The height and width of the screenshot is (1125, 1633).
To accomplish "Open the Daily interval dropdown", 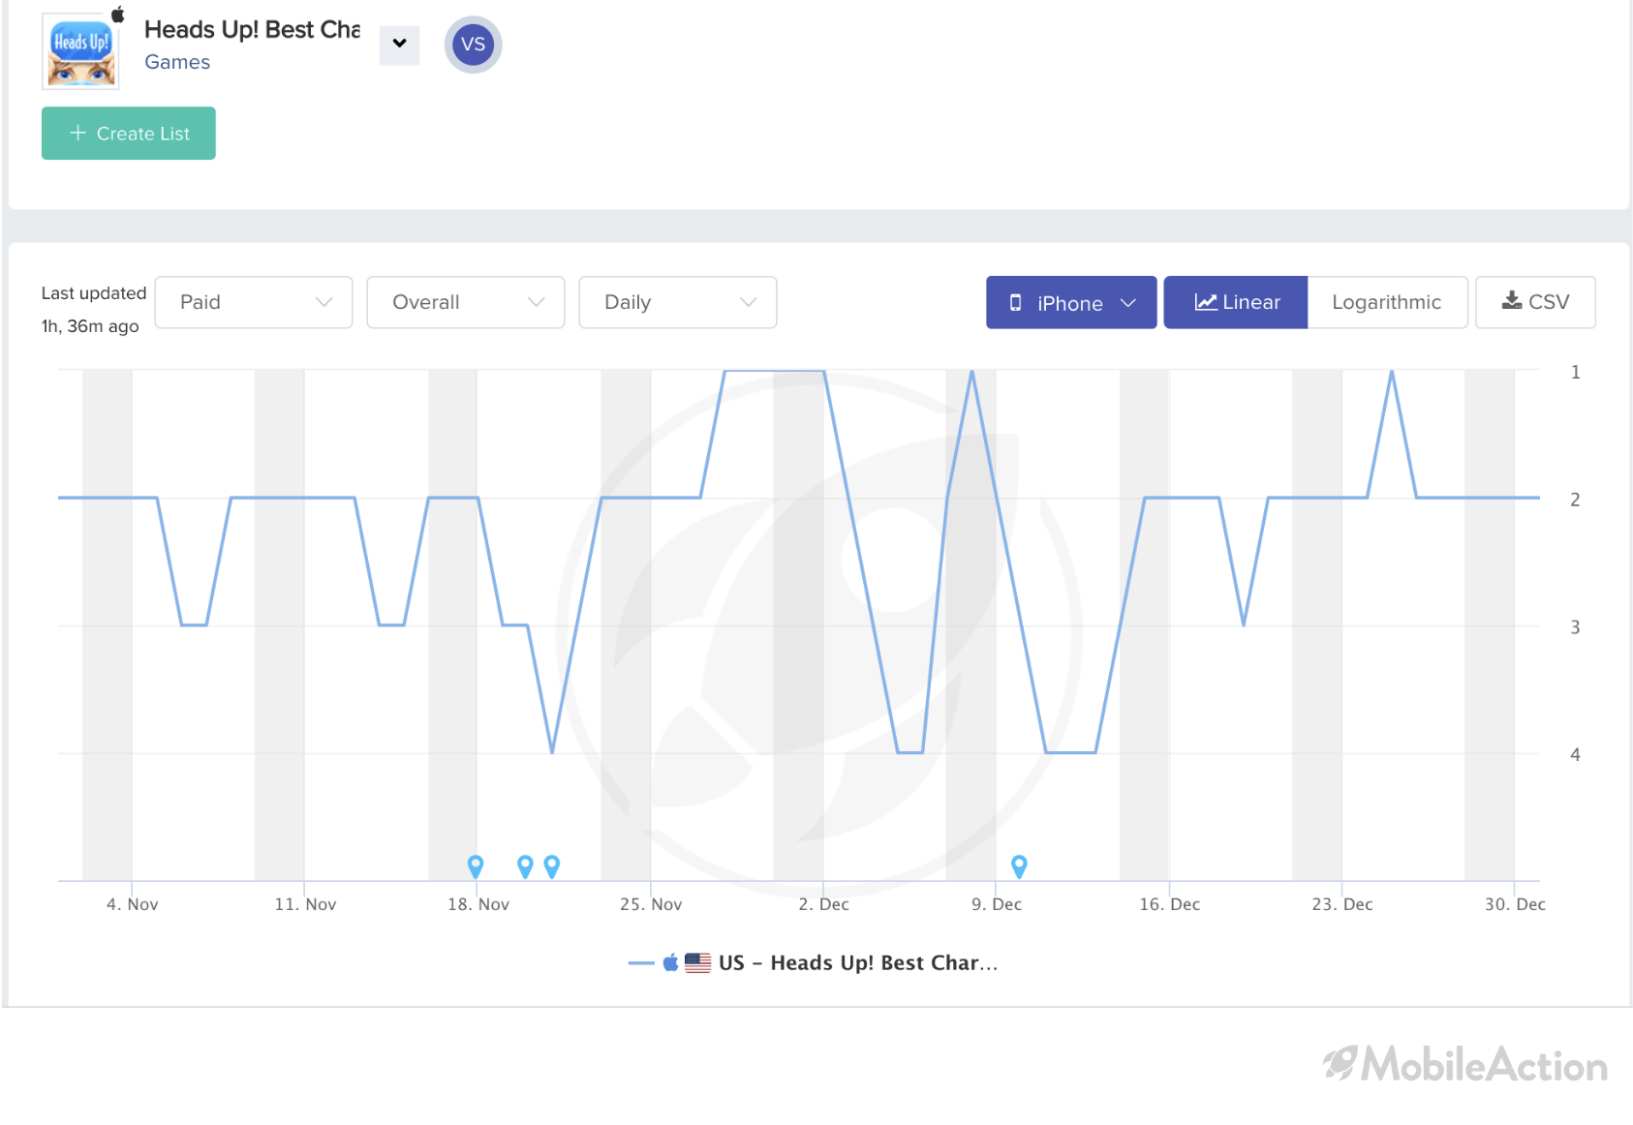I will [678, 302].
